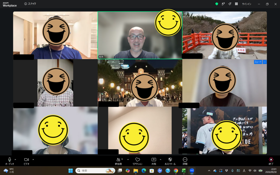Viewport: 280px width, 175px height.
Task: Expand participants options arrow beside 参加者
Action: pos(128,160)
